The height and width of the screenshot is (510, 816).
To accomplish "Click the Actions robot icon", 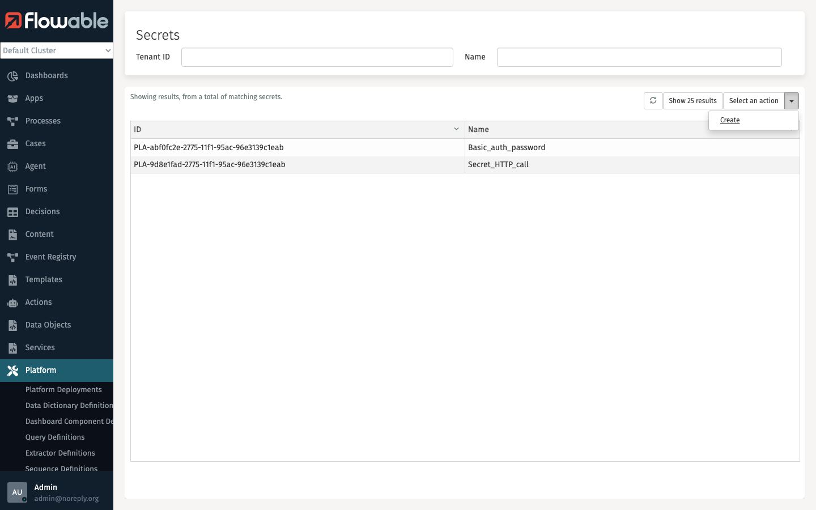I will pyautogui.click(x=12, y=303).
